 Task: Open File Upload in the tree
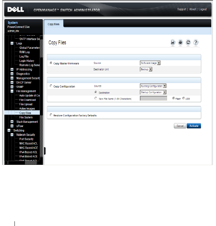tap(26, 104)
